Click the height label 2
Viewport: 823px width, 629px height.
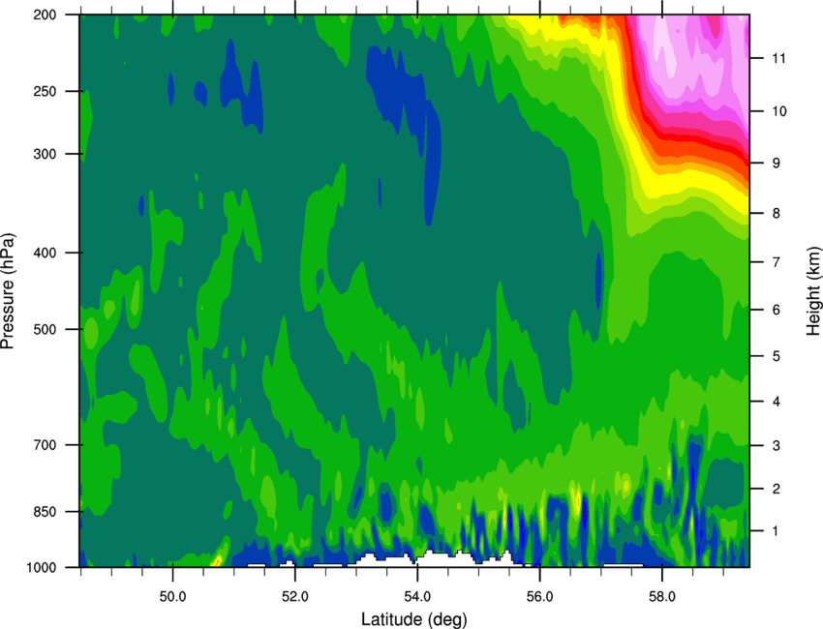tap(776, 489)
